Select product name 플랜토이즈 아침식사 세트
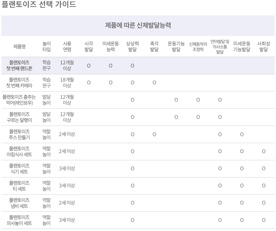This screenshot has width=276, height=231. coord(19,152)
